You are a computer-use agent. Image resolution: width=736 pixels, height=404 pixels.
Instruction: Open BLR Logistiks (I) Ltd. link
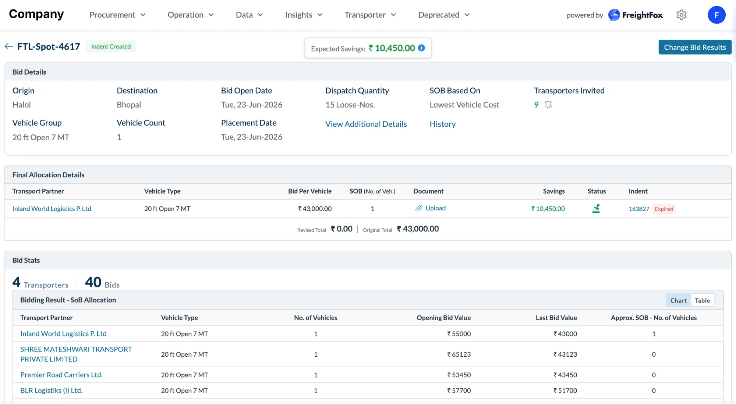coord(51,391)
